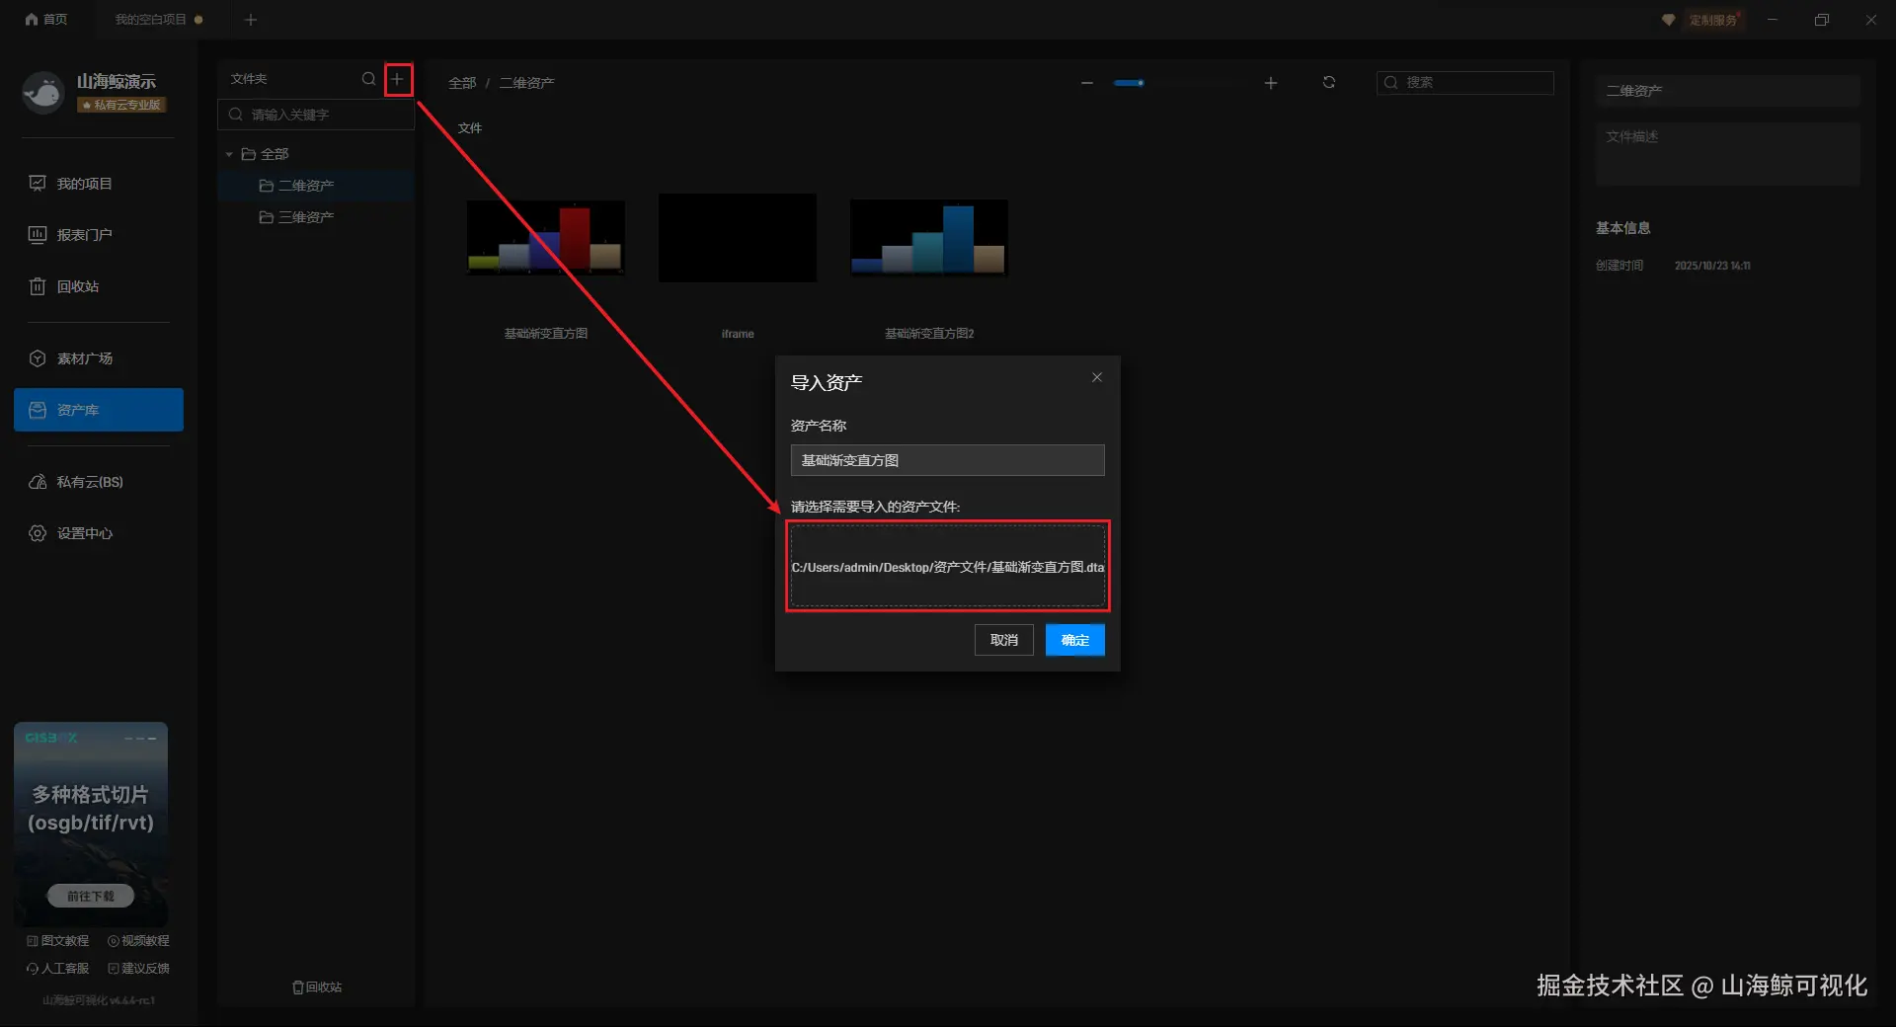Increase thumbnail size with plus icon
The image size is (1896, 1027).
[1271, 83]
